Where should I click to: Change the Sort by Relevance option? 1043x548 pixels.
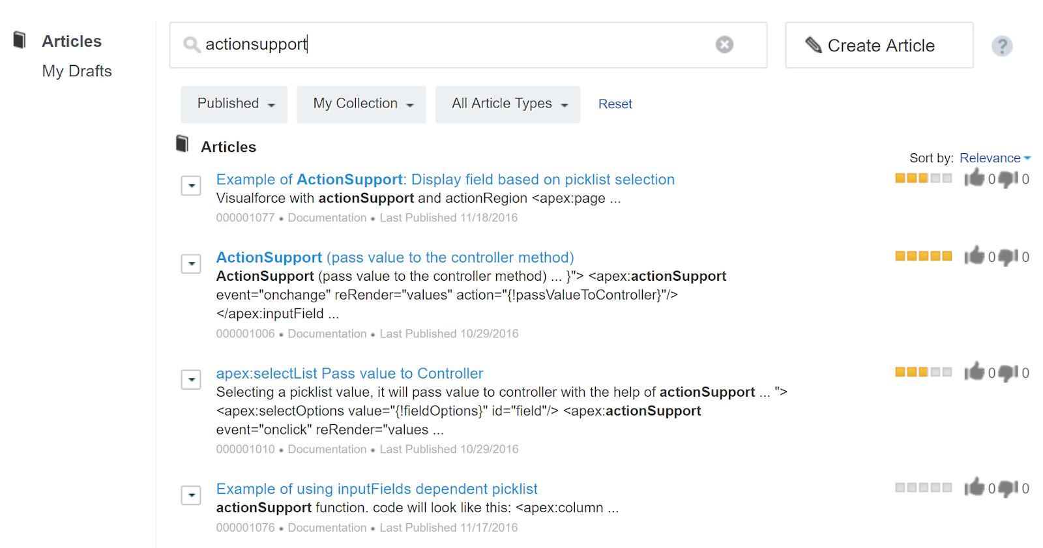[x=995, y=158]
